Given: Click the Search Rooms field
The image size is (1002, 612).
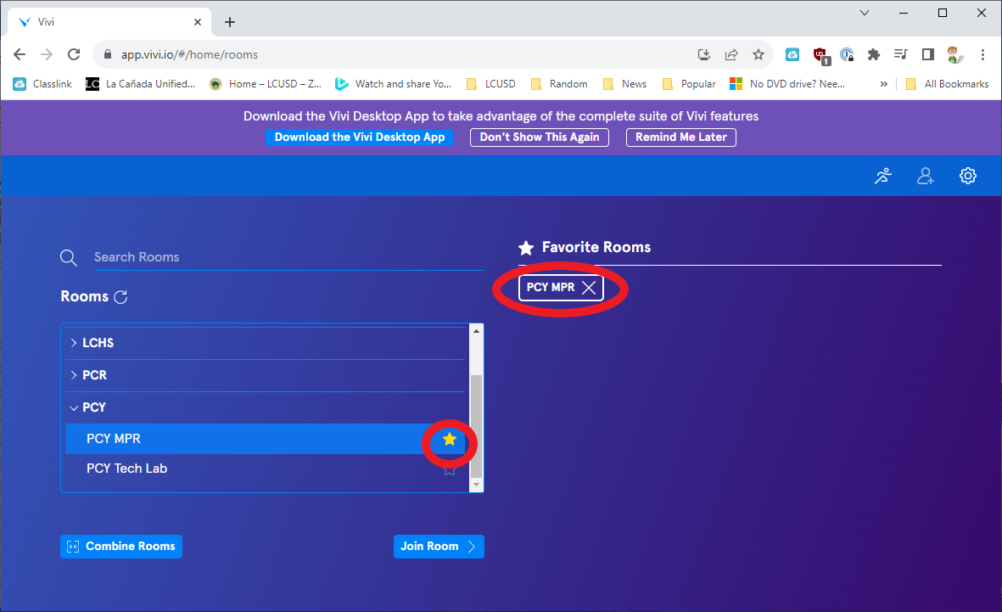Looking at the screenshot, I should tap(288, 257).
